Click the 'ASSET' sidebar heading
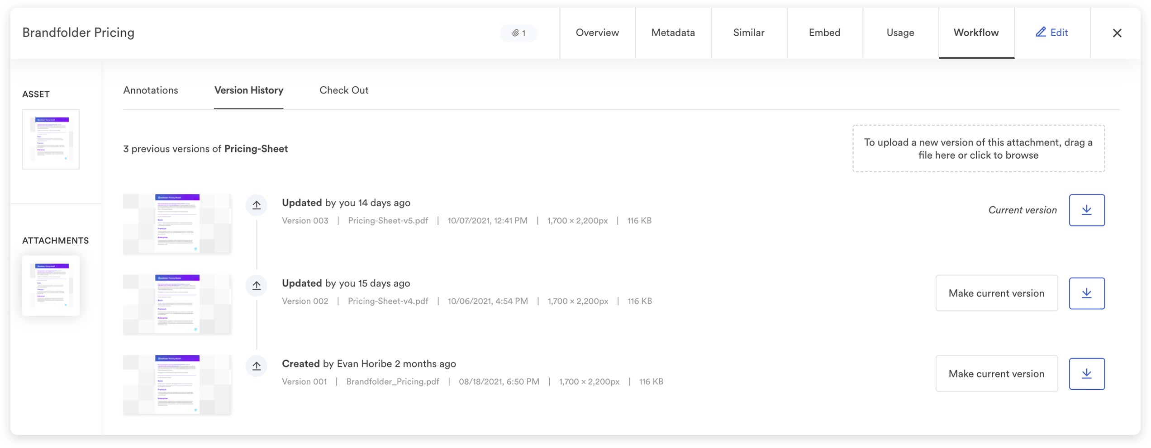 pyautogui.click(x=36, y=94)
